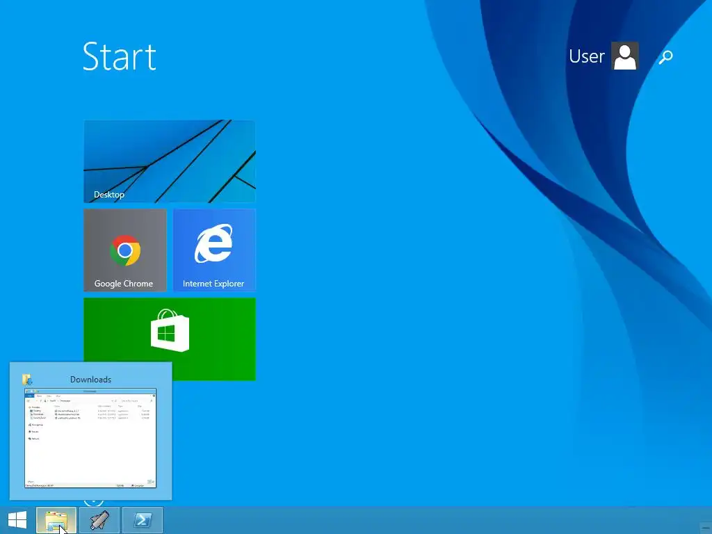Screen dimensions: 712x534
Task: Expand all apps down arrow
Action: click(94, 502)
